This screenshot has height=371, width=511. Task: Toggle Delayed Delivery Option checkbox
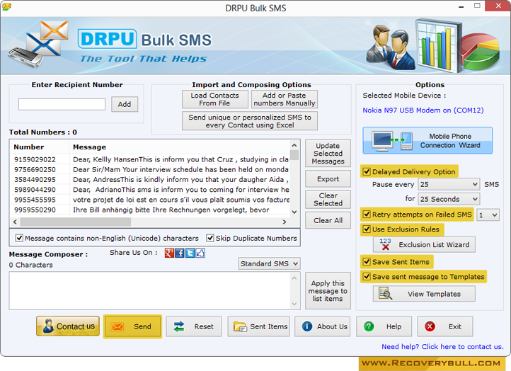pyautogui.click(x=367, y=171)
